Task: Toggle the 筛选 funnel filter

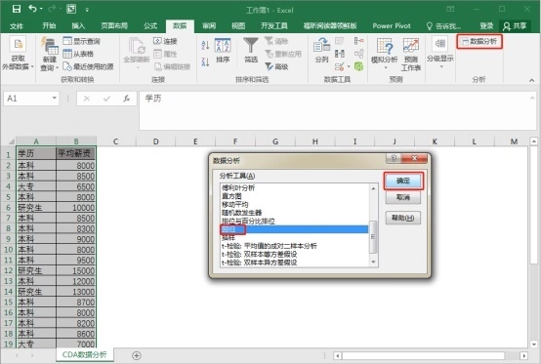Action: 251,51
